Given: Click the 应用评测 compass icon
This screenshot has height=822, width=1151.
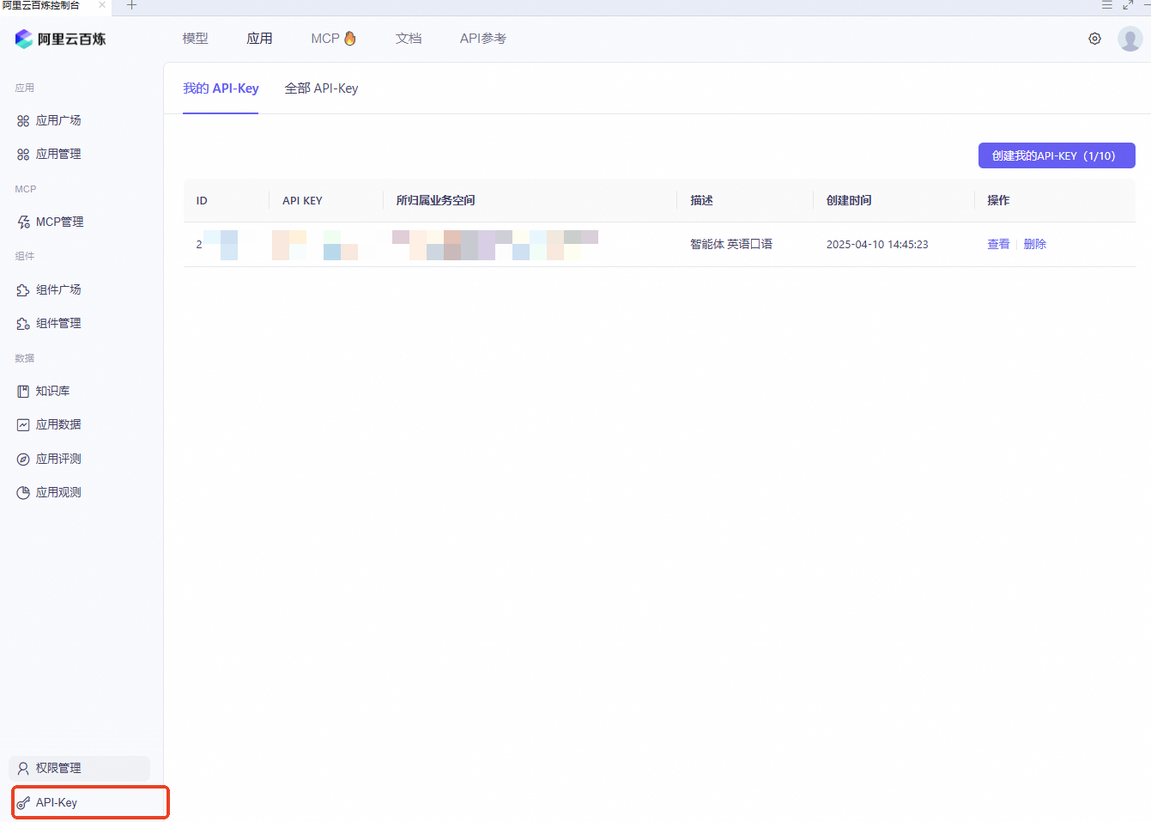Looking at the screenshot, I should (x=23, y=460).
